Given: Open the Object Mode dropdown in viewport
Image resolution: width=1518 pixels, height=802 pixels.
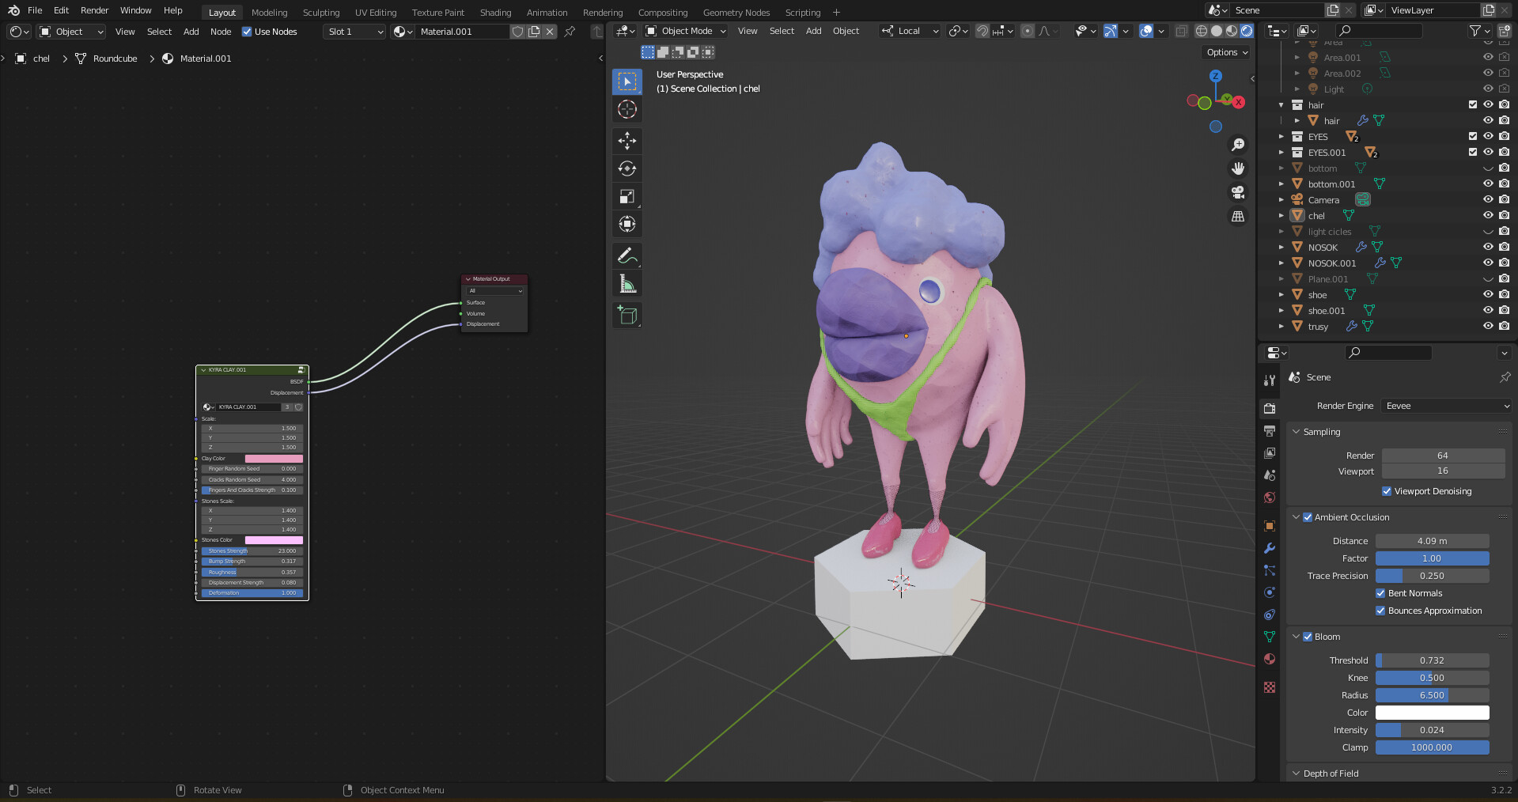Looking at the screenshot, I should point(685,31).
